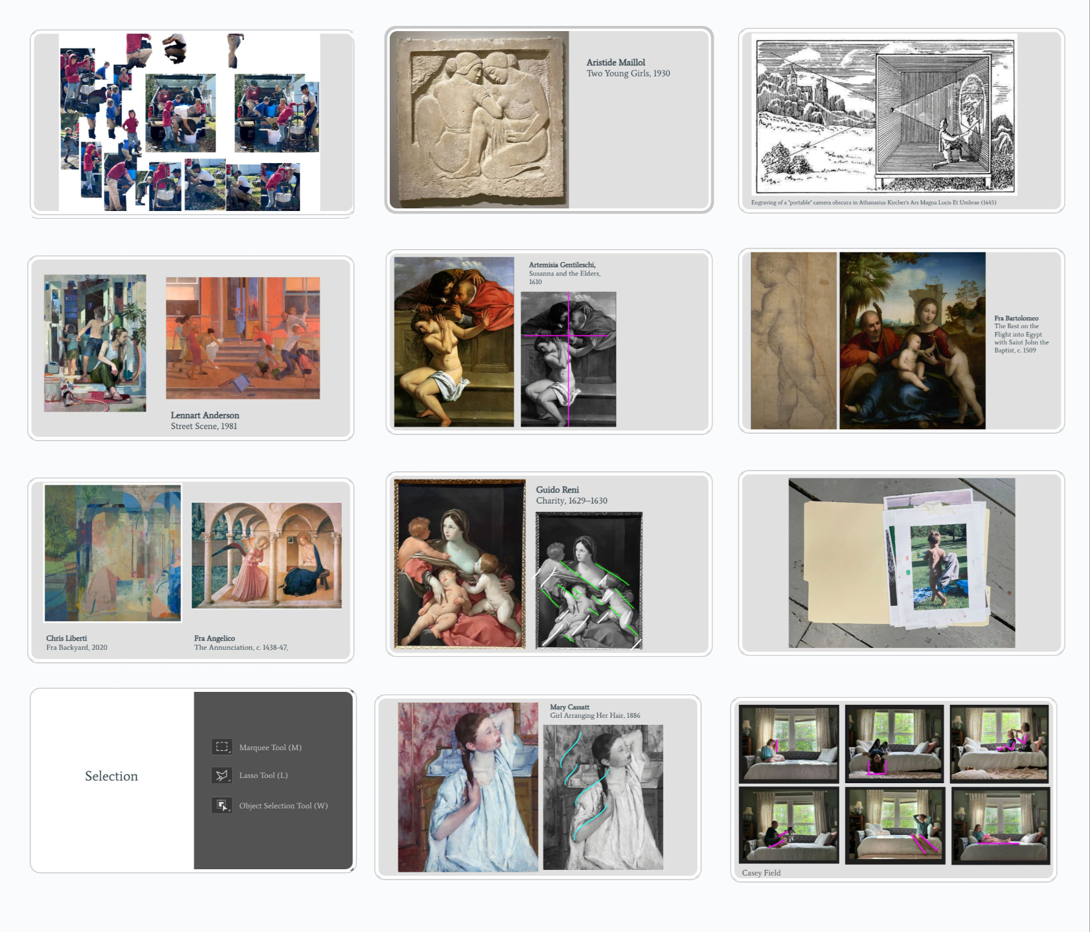Select the painting of figures on steps beside Street Scene
This screenshot has height=932, width=1090.
[x=95, y=343]
